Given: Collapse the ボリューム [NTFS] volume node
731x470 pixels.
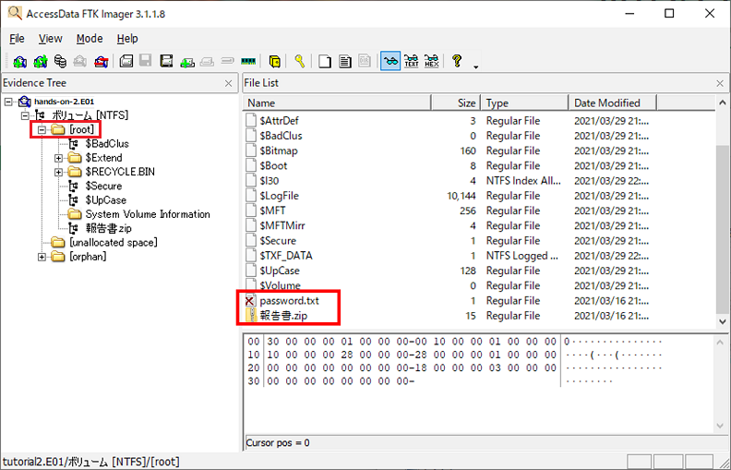Looking at the screenshot, I should 25,115.
